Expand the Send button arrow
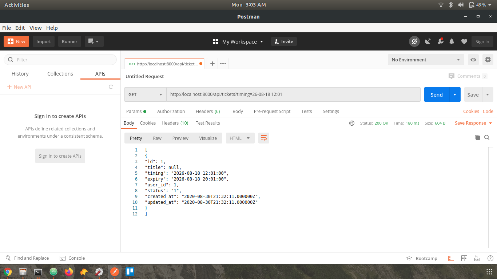This screenshot has height=279, width=497. (455, 94)
